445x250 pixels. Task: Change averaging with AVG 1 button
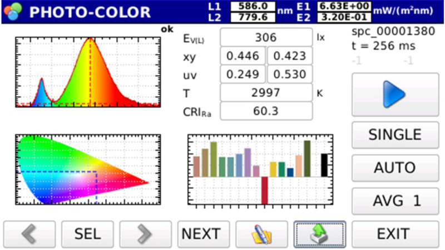[395, 201]
